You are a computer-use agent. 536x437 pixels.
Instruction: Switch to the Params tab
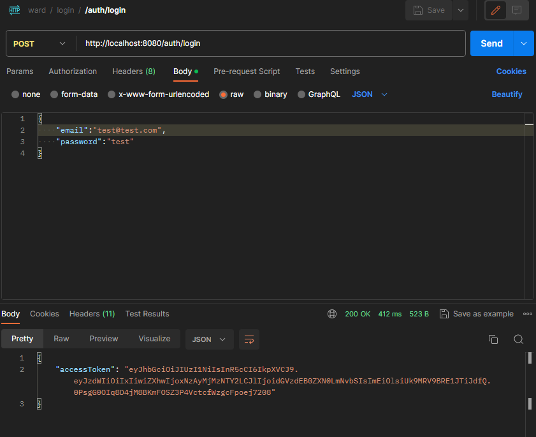tap(20, 71)
